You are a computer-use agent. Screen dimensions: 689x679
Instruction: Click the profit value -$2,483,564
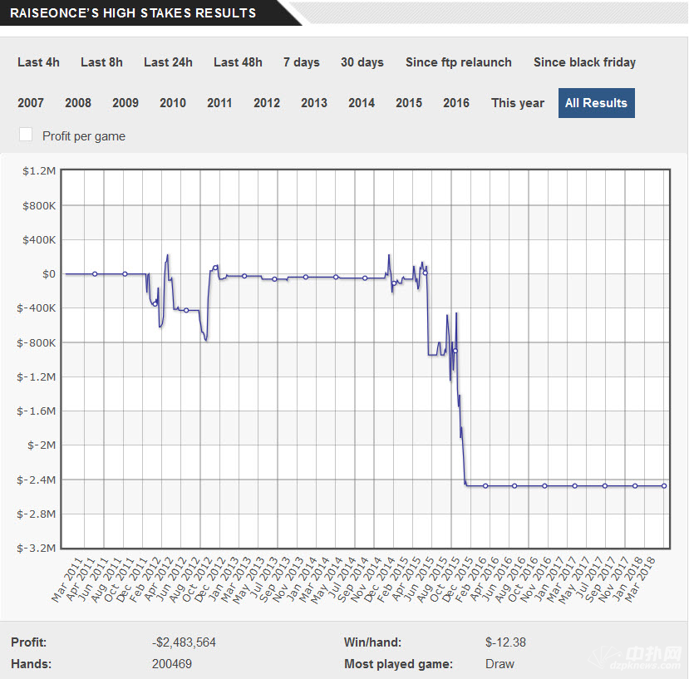[x=184, y=642]
